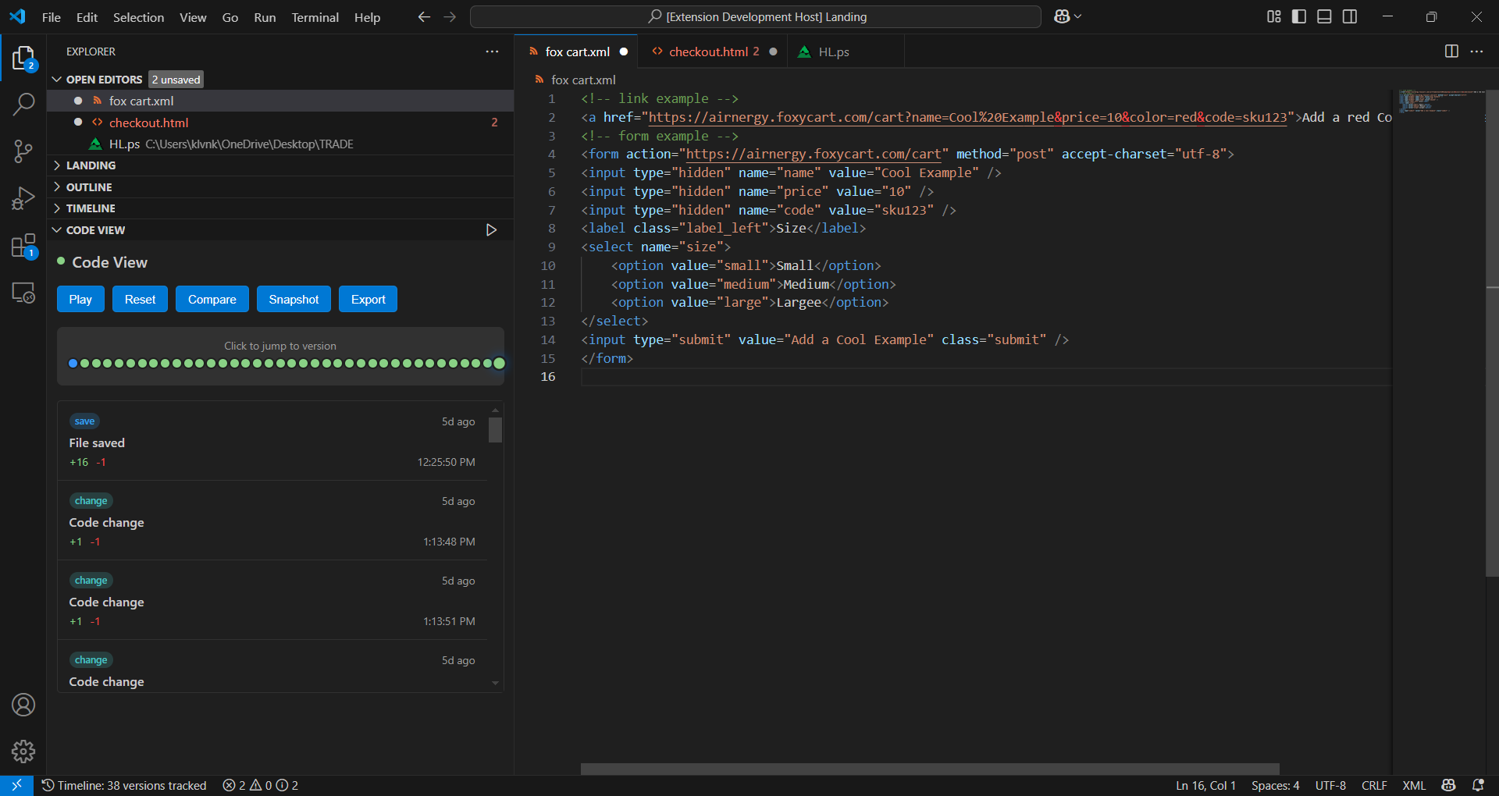Click 'Spaces: 4' indentation status
Image resolution: width=1499 pixels, height=796 pixels.
coord(1275,785)
